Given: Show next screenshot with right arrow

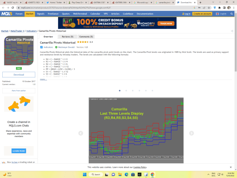Looking at the screenshot, I should 191,133.
